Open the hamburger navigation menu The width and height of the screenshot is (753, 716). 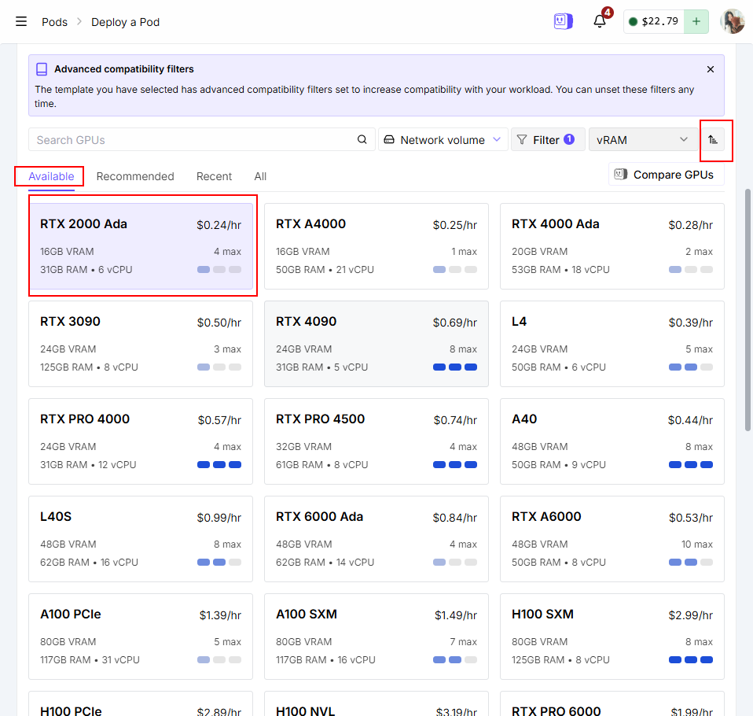pyautogui.click(x=21, y=22)
